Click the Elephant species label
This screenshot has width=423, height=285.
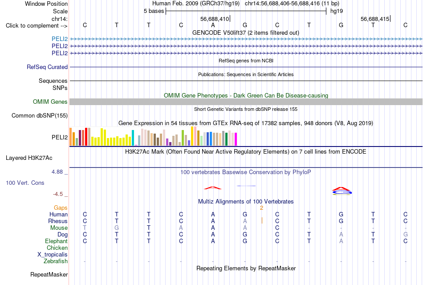56,241
